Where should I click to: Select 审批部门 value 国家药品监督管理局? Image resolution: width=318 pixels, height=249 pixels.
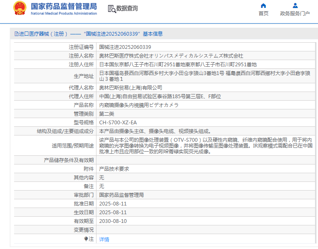click(x=121, y=195)
